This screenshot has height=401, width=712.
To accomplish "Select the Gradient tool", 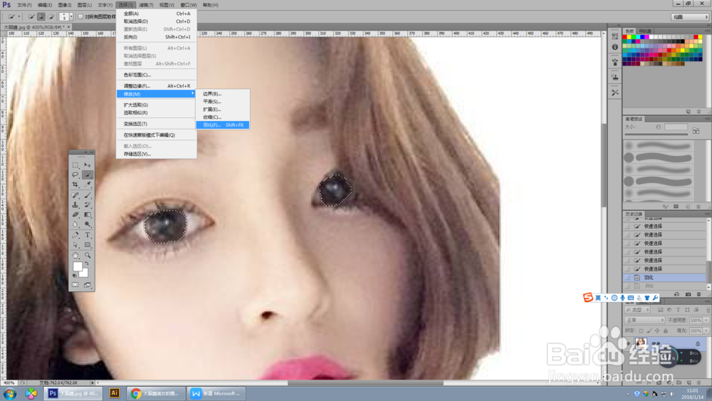I will [88, 215].
